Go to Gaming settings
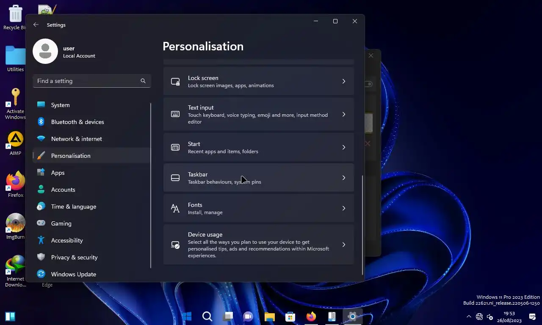This screenshot has width=542, height=325. pos(91,223)
